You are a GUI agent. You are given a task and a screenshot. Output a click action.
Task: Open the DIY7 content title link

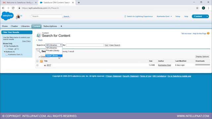click(49, 65)
